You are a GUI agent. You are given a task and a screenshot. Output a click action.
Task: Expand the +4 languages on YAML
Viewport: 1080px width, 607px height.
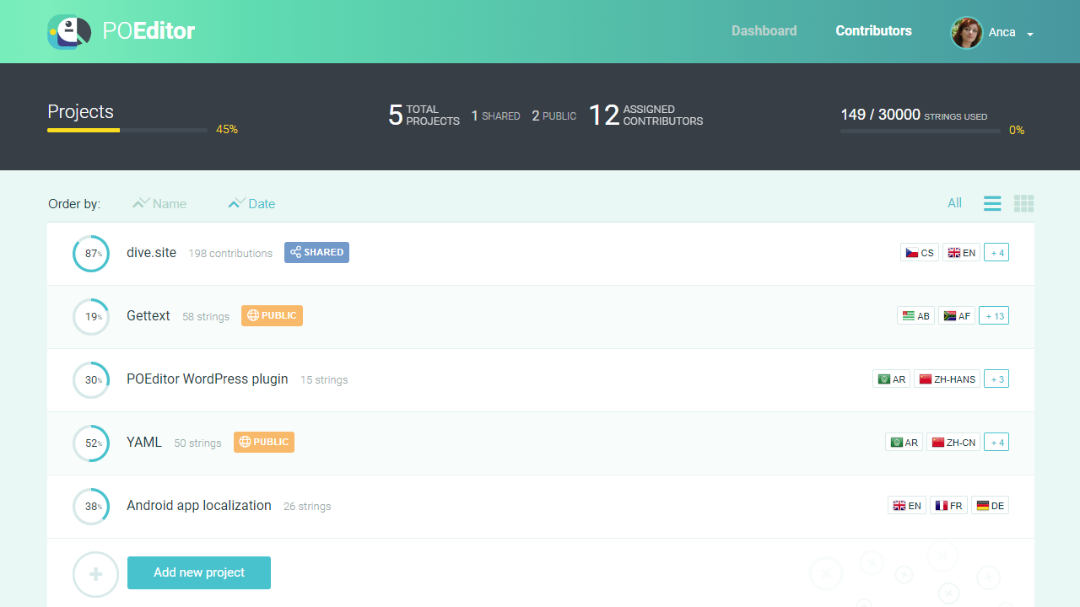(x=996, y=441)
